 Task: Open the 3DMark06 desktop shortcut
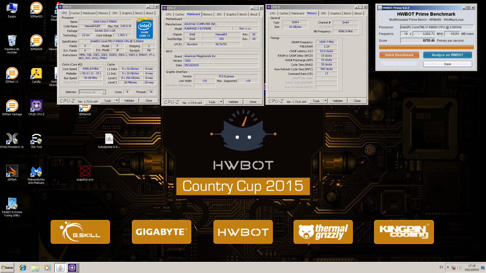click(36, 42)
